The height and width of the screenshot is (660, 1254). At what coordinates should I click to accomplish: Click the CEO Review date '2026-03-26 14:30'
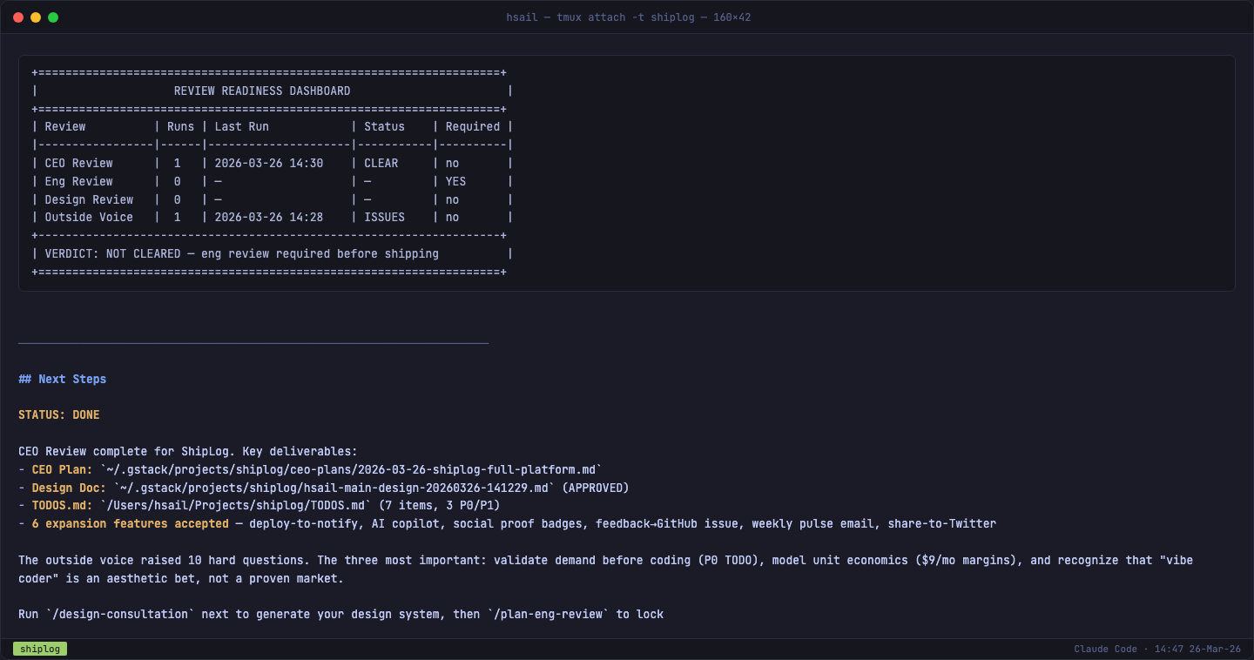[x=269, y=163]
